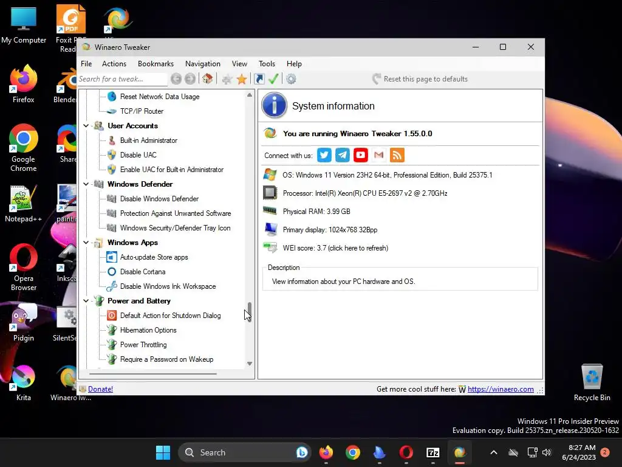
Task: Click the tree horizontal scrollbar
Action: [153, 374]
